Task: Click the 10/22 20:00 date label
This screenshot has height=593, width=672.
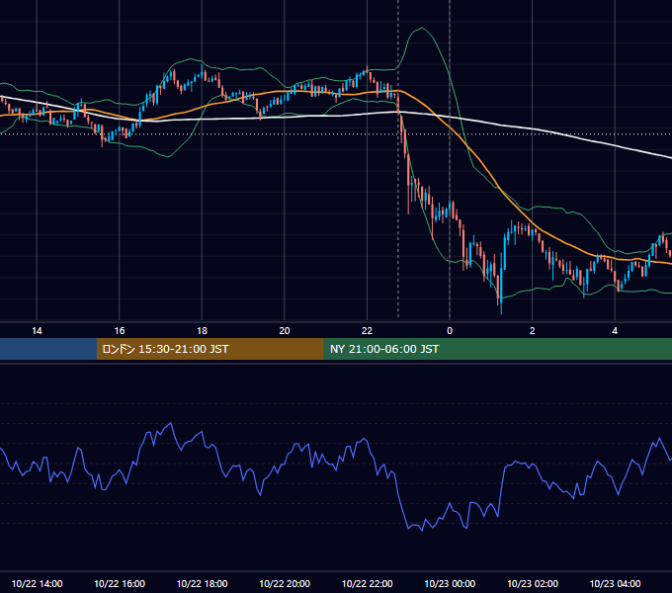Action: 285,583
